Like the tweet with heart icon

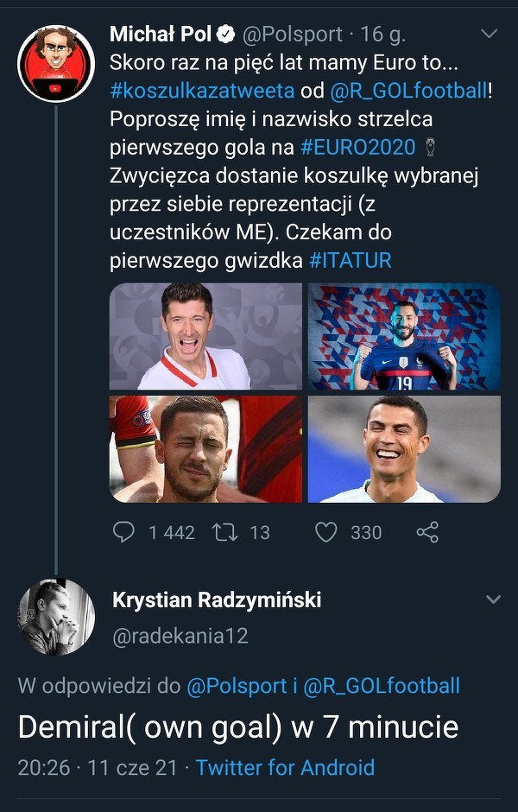tap(325, 532)
